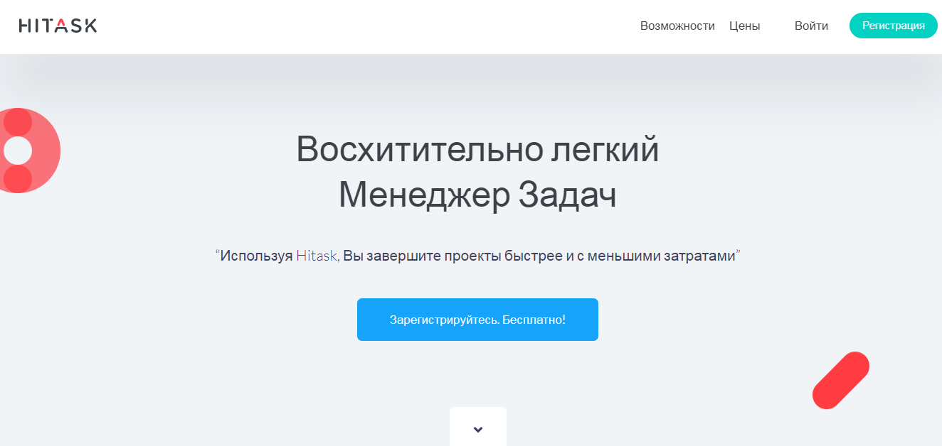This screenshot has width=942, height=446.
Task: Follow the Hitask link inside the quote
Action: (x=317, y=254)
